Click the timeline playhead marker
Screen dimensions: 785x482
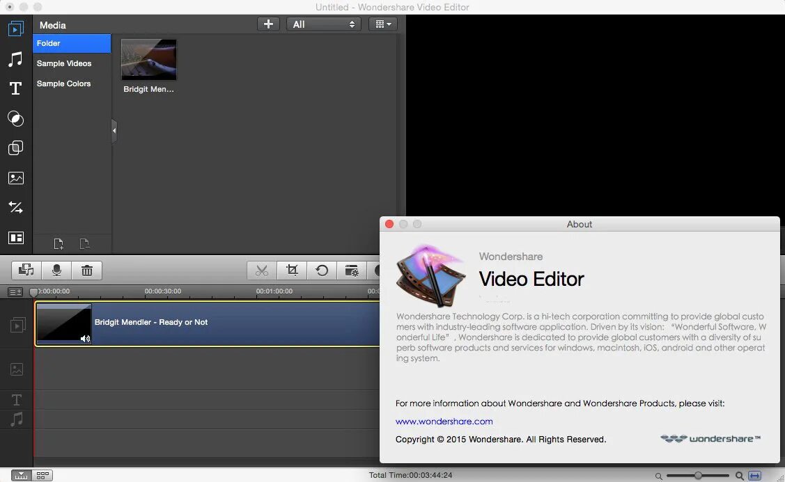click(x=33, y=292)
